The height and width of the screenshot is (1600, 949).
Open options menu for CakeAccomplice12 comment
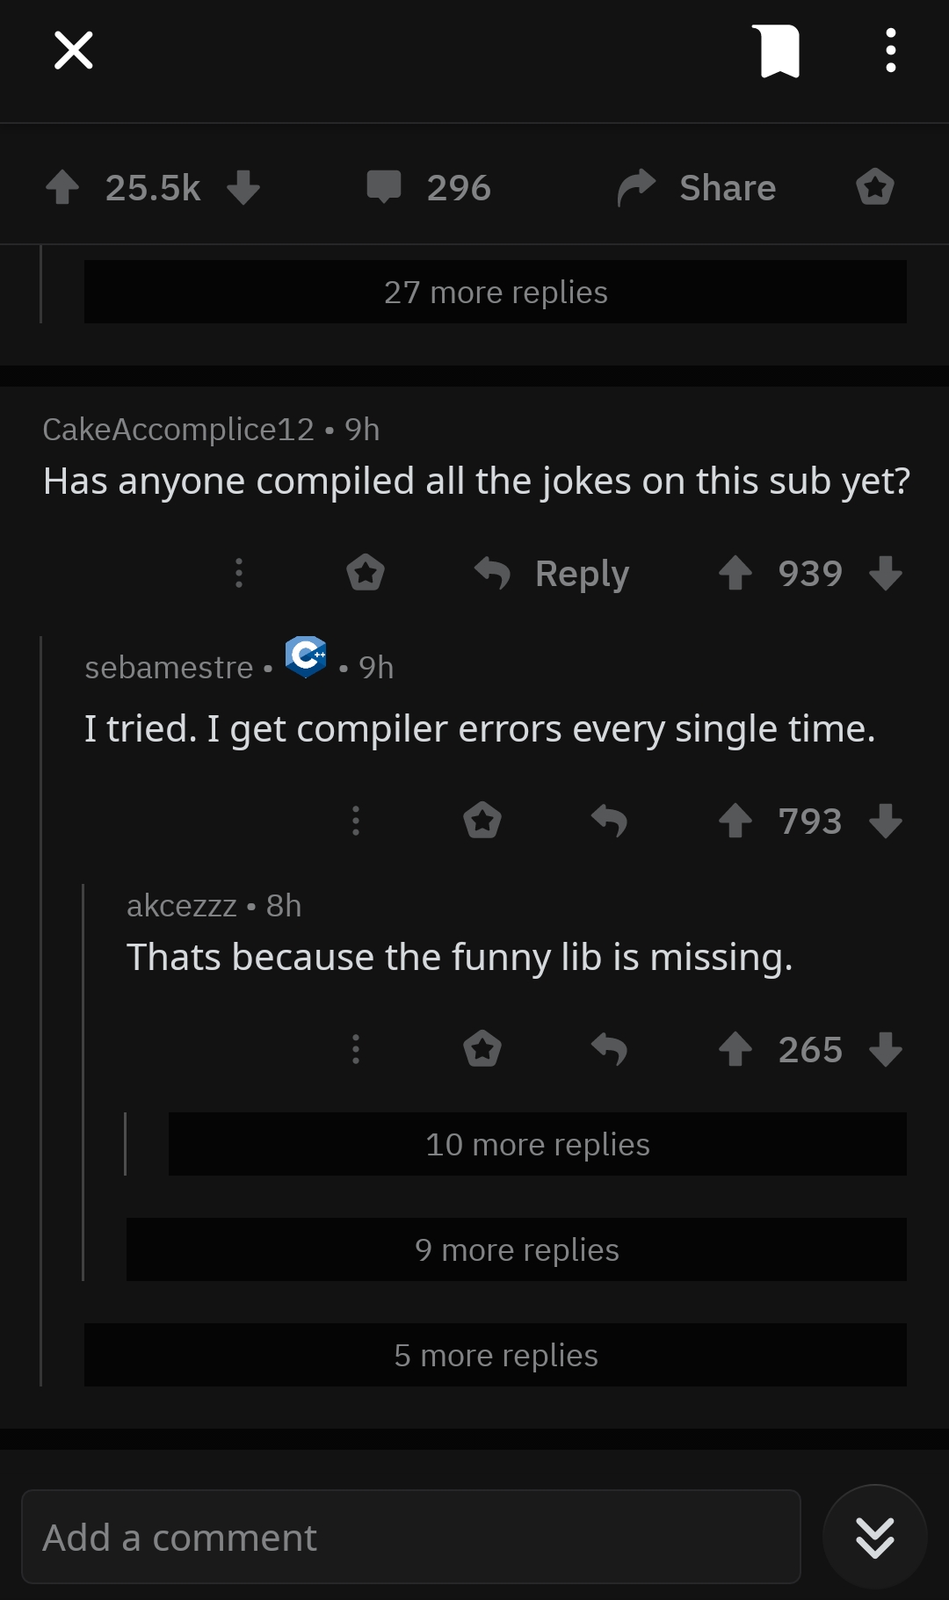coord(239,573)
